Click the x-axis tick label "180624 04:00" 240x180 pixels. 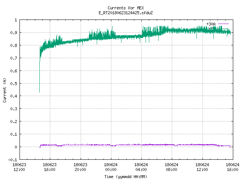point(141,167)
